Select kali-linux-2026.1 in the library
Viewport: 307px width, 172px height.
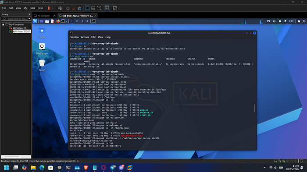pos(21,32)
